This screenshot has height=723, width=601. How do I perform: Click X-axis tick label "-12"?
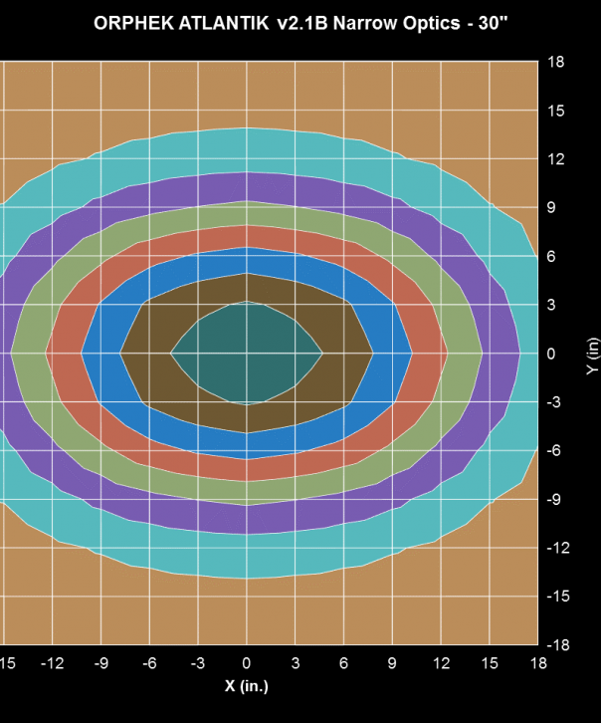pyautogui.click(x=52, y=663)
